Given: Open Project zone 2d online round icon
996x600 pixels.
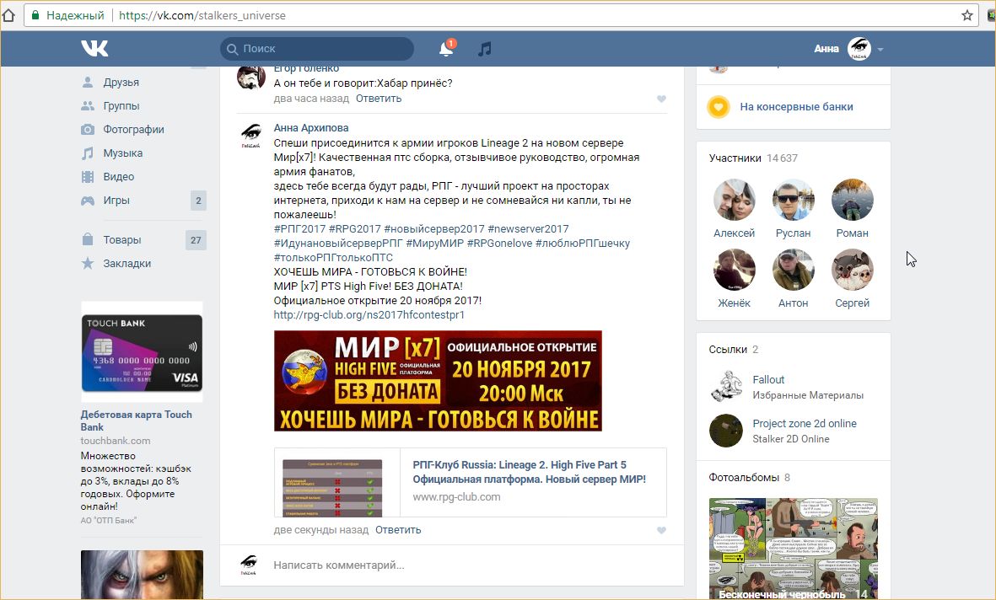Looking at the screenshot, I should [726, 431].
